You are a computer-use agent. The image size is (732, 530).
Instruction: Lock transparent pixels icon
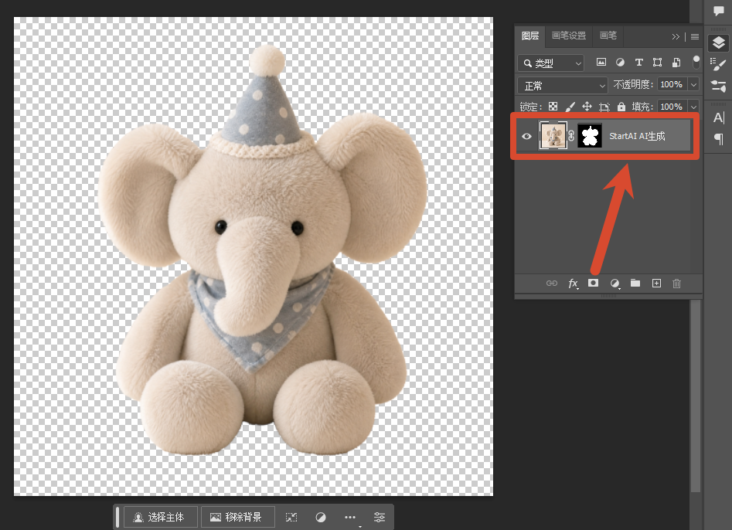point(553,107)
